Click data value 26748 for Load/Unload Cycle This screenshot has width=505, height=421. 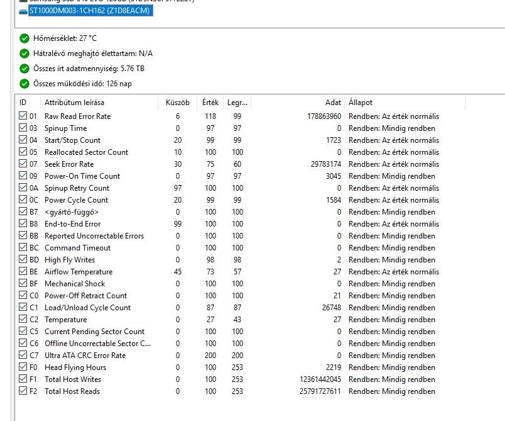tap(332, 308)
